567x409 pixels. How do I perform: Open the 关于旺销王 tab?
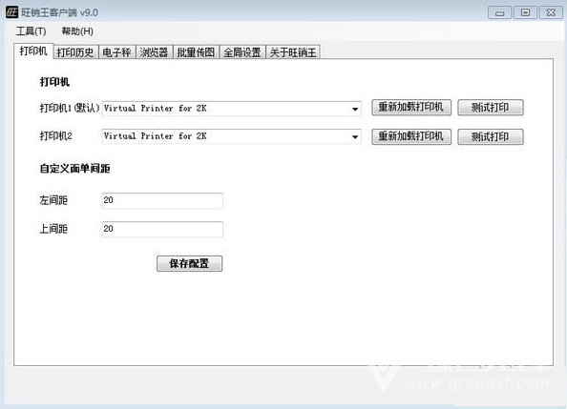point(293,52)
